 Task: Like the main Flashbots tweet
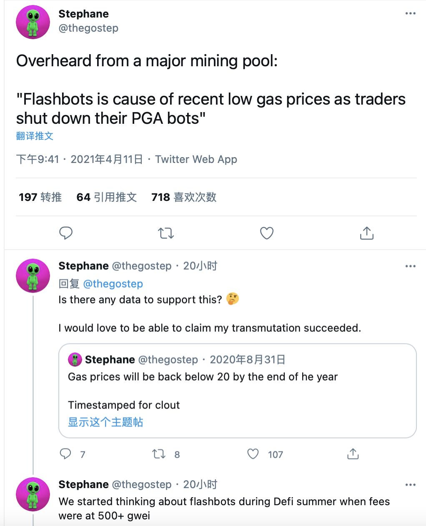point(267,233)
